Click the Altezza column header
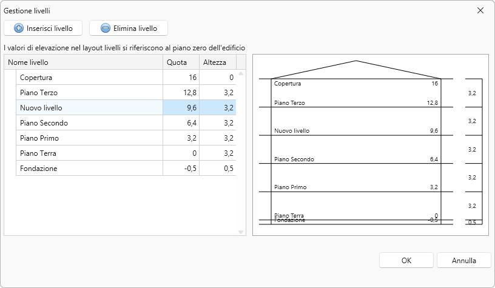Screen dimensions: 495x288 click(x=217, y=62)
